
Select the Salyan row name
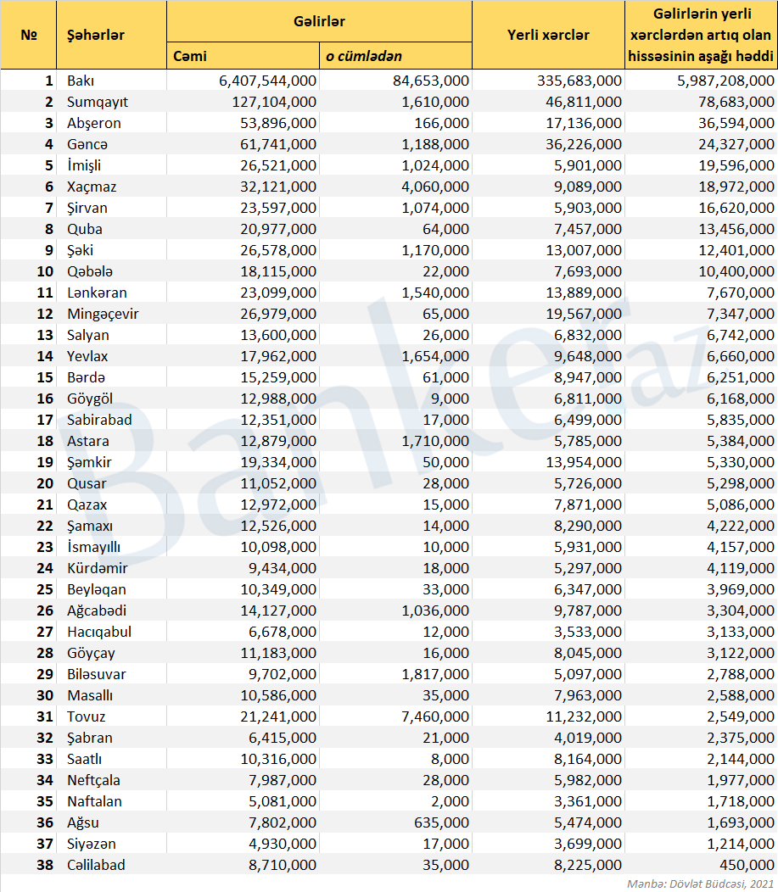(87, 335)
